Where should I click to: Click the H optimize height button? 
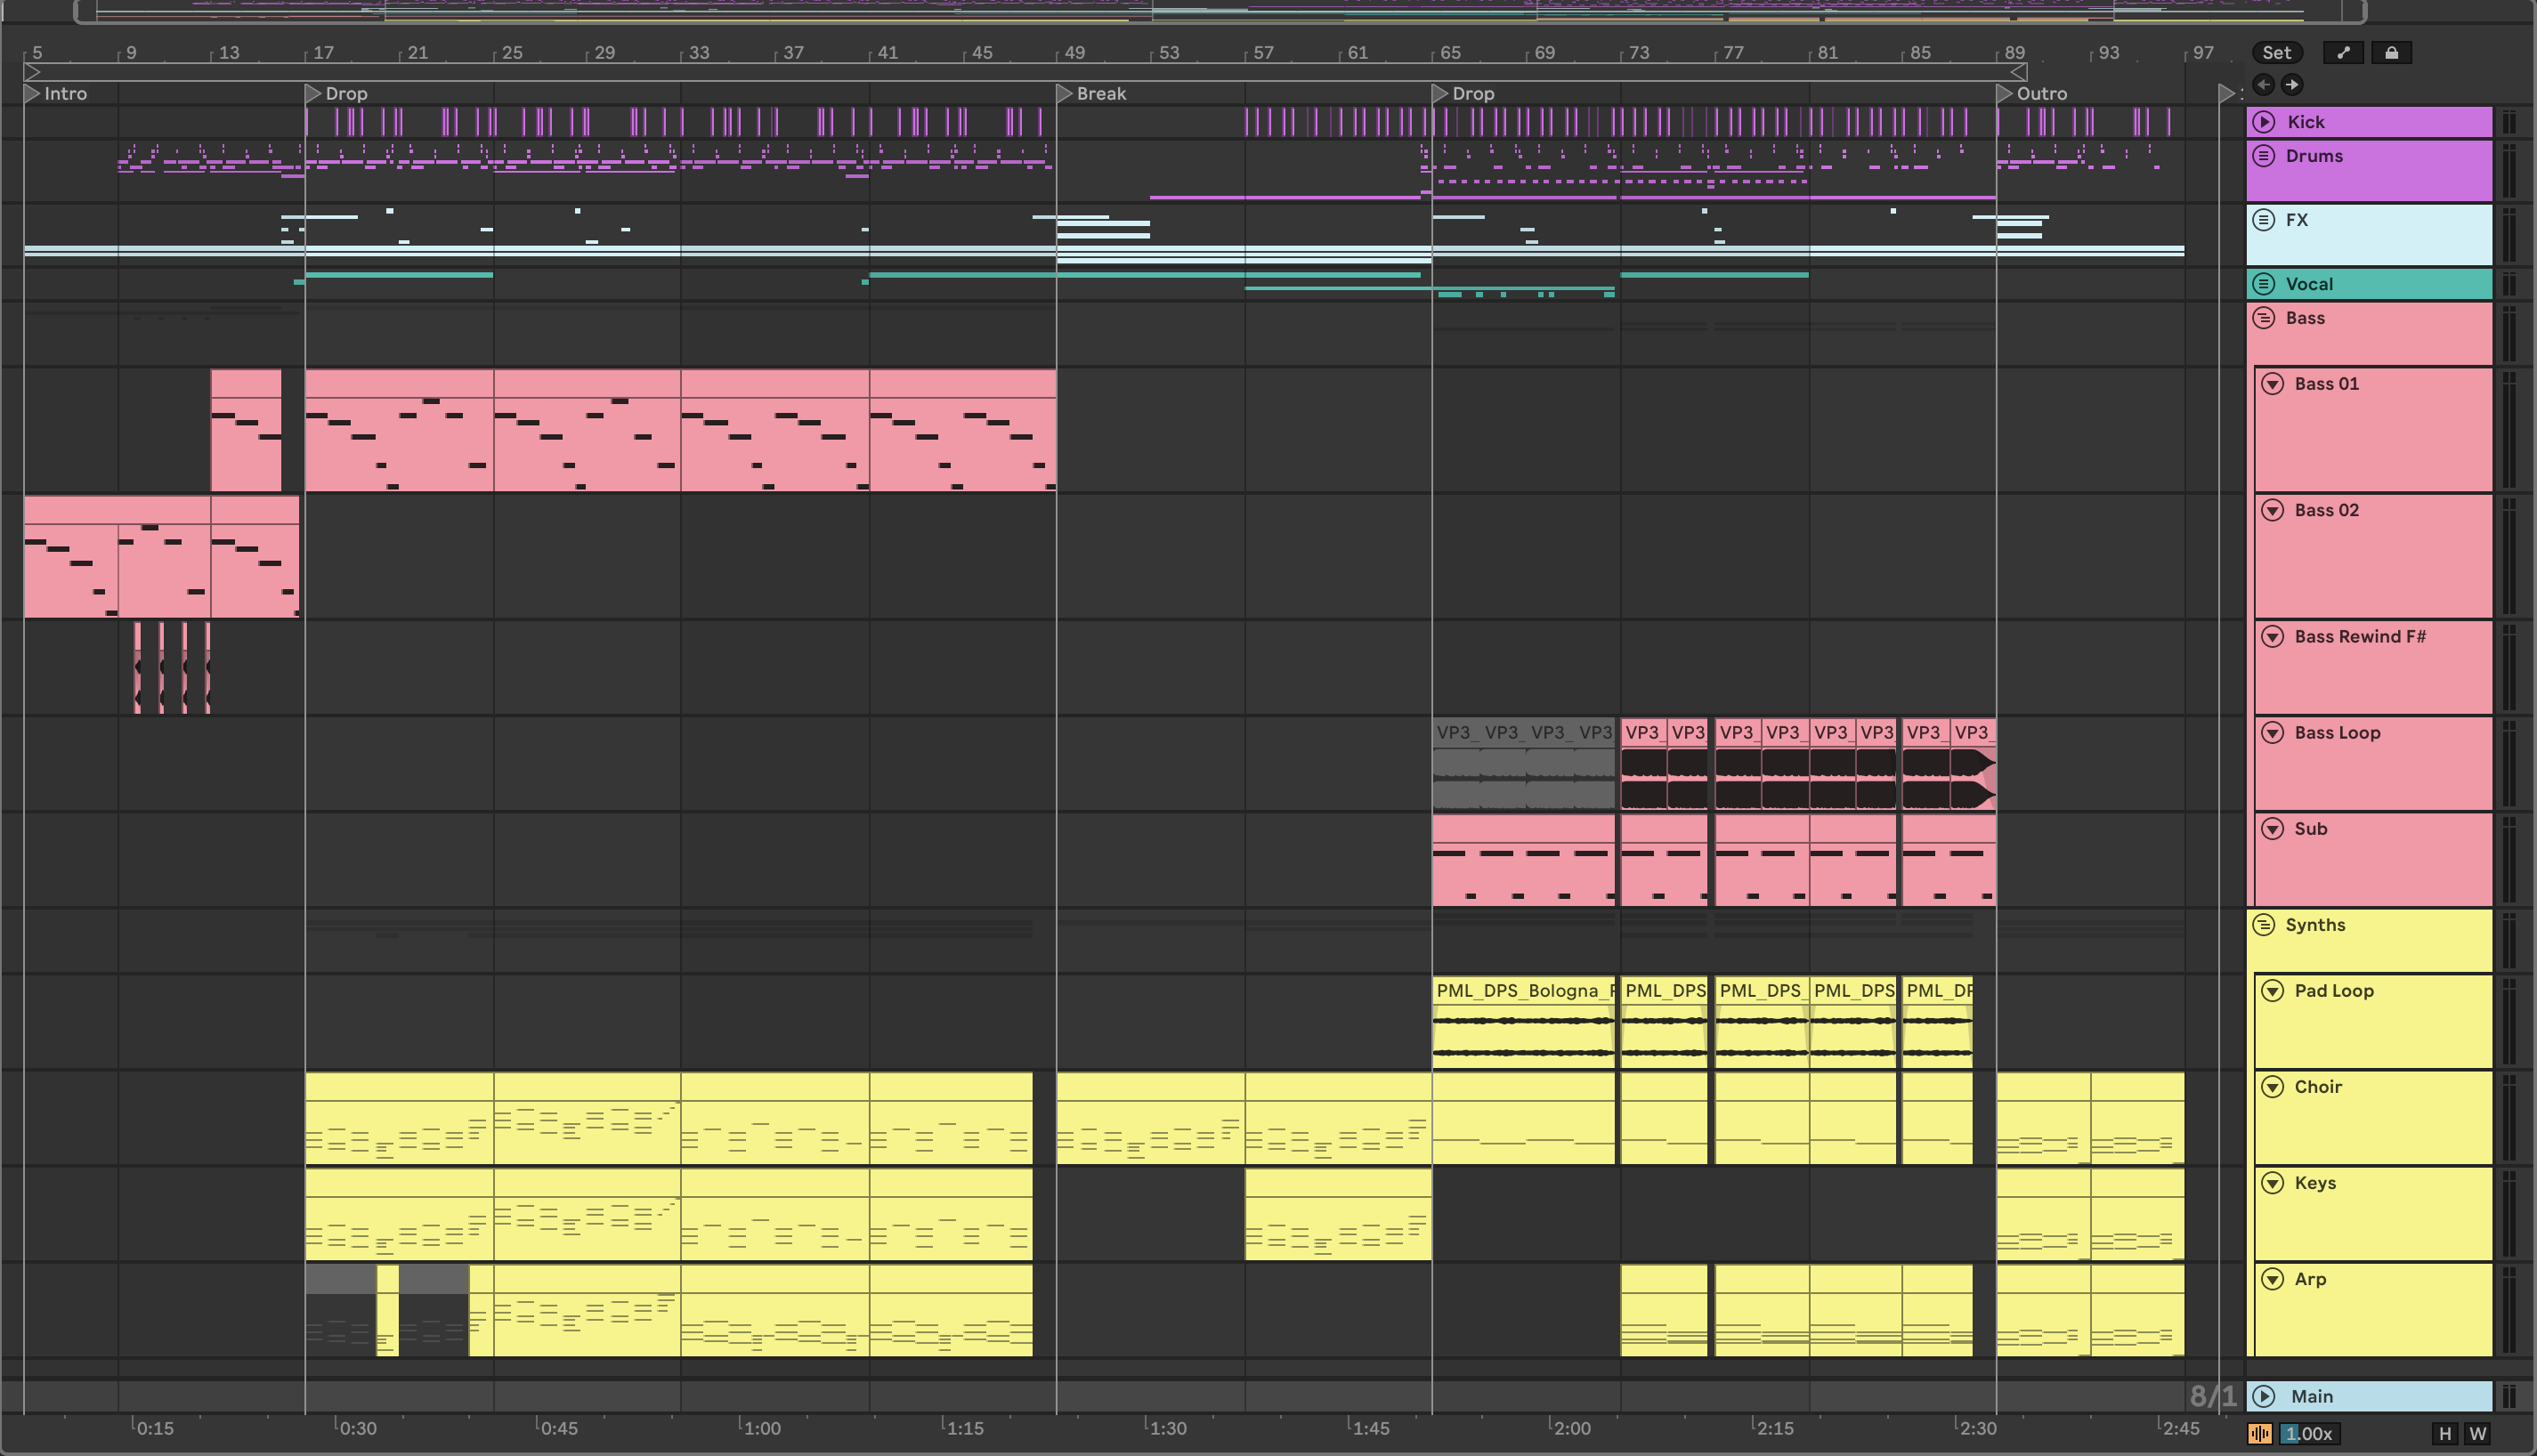click(2445, 1433)
